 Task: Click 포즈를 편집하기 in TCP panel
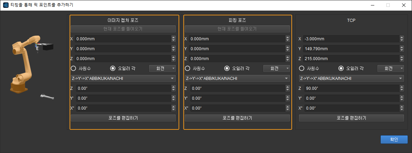[x=352, y=118]
